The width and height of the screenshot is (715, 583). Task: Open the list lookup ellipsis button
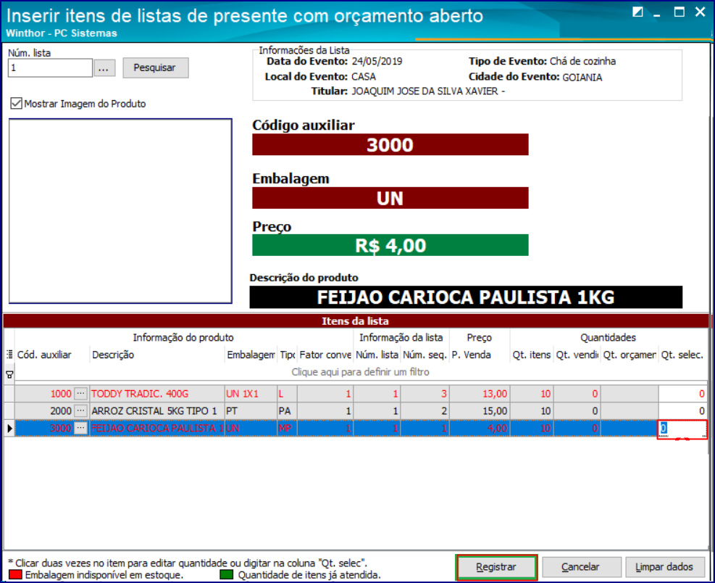[104, 68]
